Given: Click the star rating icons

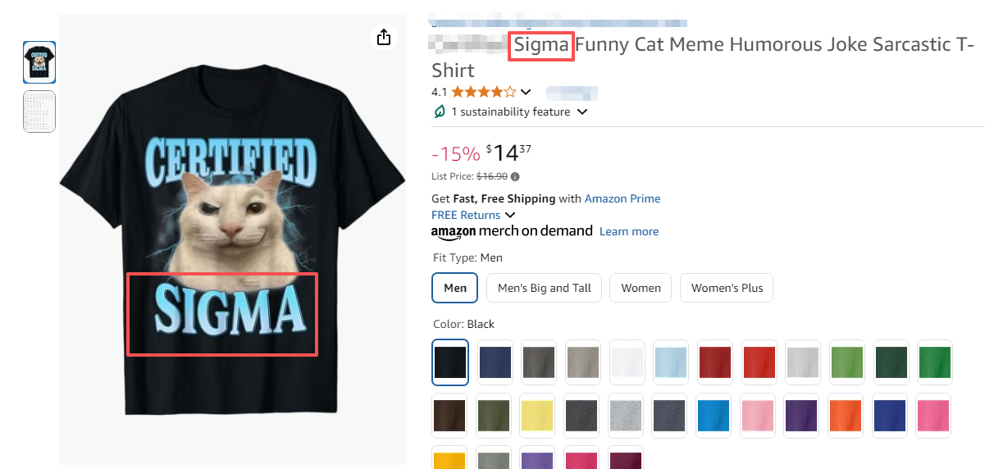Looking at the screenshot, I should tap(483, 92).
